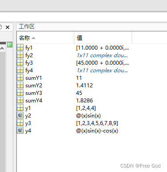This screenshot has height=172, width=167.
Task: Click the value 1.4112
Action: coord(84,86)
